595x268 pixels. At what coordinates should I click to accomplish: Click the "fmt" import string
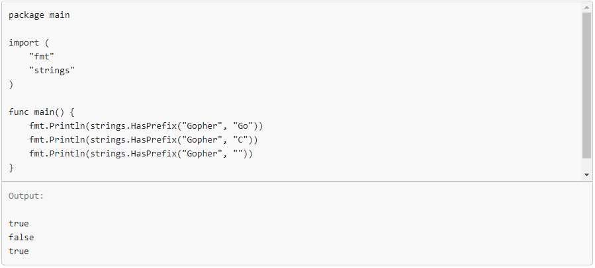pos(41,56)
